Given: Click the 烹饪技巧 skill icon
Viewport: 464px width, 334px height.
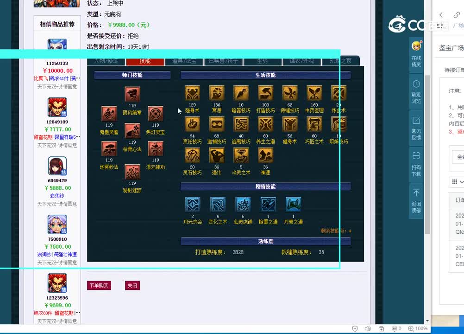Looking at the screenshot, I should click(x=192, y=124).
